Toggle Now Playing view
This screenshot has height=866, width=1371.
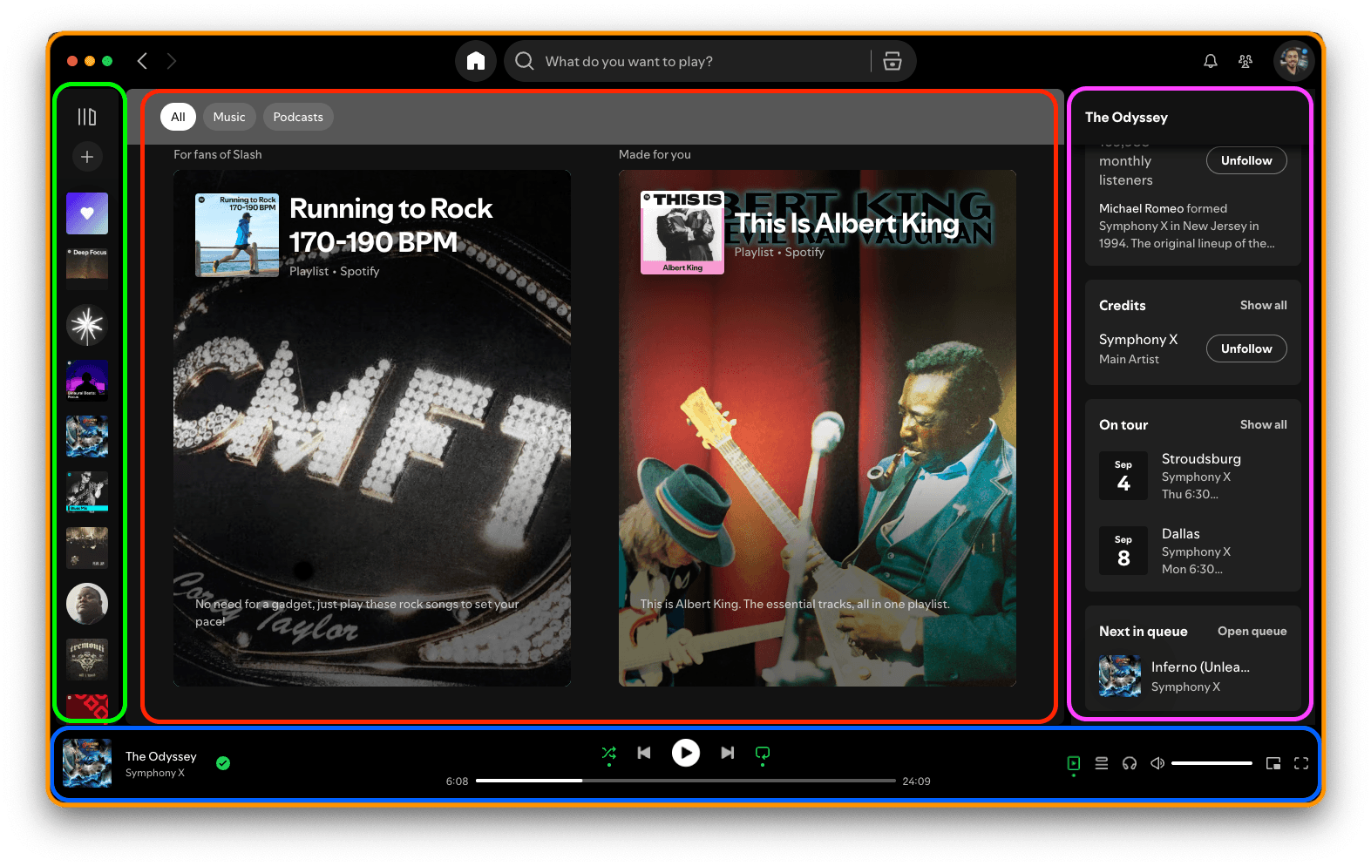click(1074, 763)
